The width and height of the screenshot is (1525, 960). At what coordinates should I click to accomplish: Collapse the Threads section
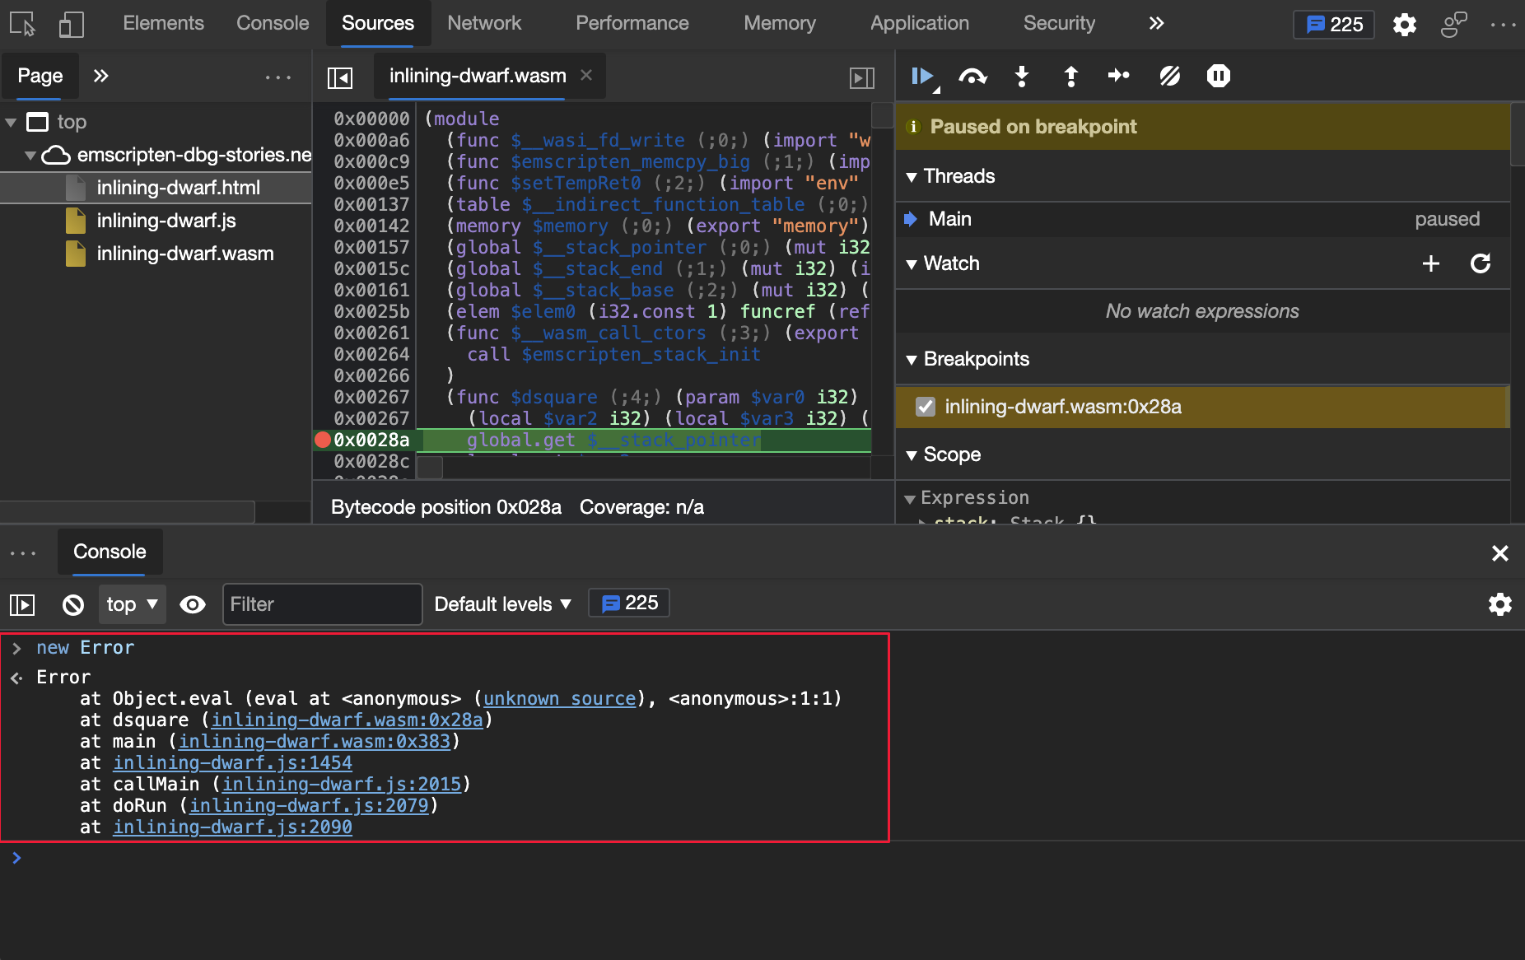[x=913, y=176]
